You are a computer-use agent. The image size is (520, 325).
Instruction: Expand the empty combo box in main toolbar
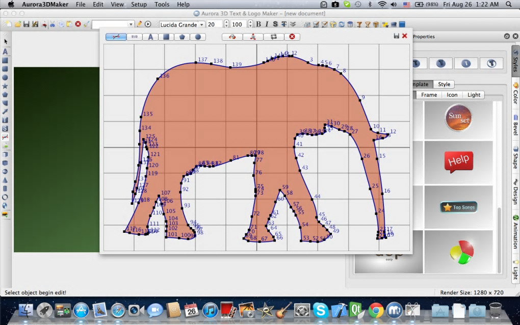point(131,24)
